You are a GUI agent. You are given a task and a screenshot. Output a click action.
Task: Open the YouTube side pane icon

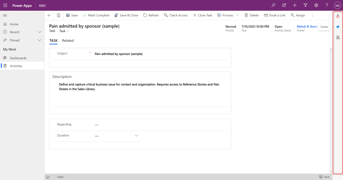pos(338,16)
